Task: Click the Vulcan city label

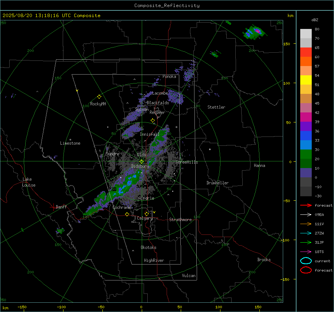Action: 189,276
